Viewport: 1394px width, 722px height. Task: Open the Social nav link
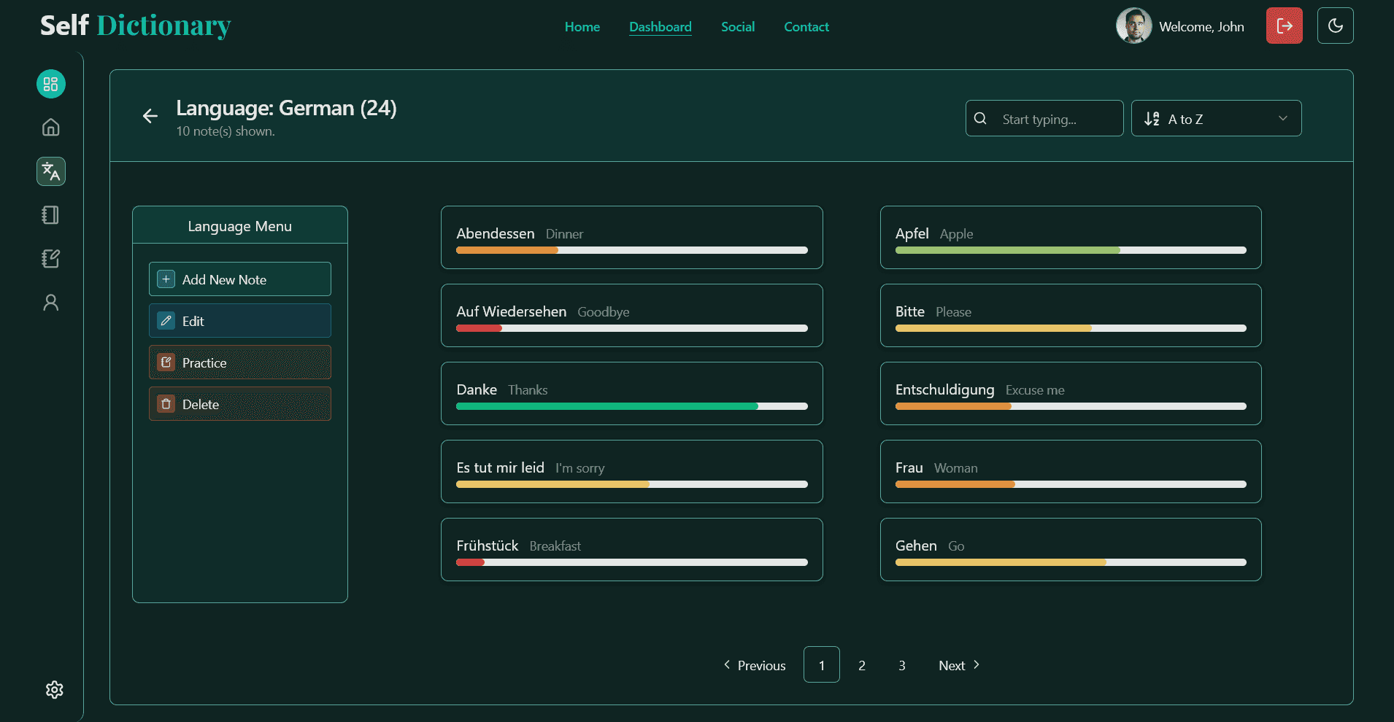pyautogui.click(x=737, y=27)
